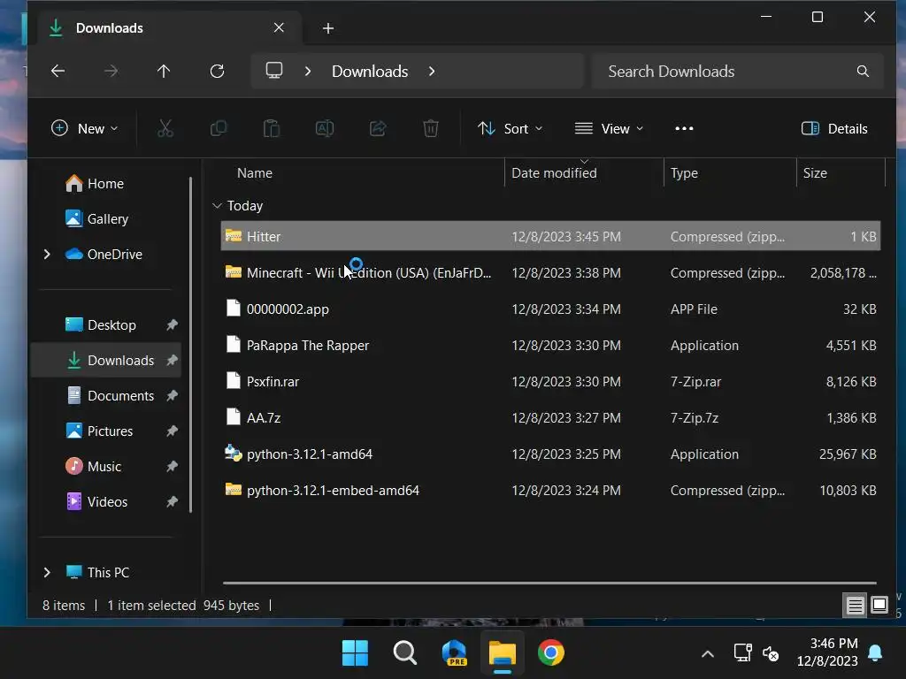The width and height of the screenshot is (906, 679).
Task: Click Downloads breadcrumb in the address bar
Action: pos(370,71)
